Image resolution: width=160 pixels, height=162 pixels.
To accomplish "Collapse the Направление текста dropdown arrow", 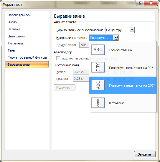I will tap(116, 38).
